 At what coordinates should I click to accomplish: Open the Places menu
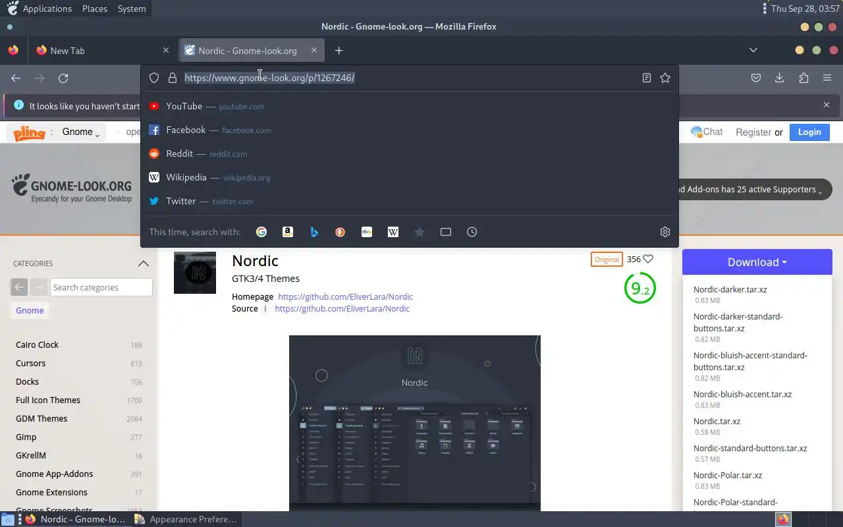tap(95, 9)
